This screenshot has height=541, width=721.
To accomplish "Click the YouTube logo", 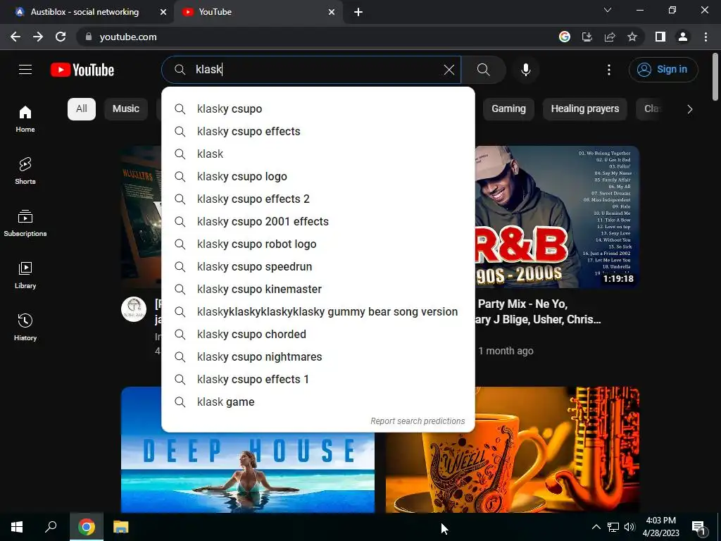I will (82, 70).
